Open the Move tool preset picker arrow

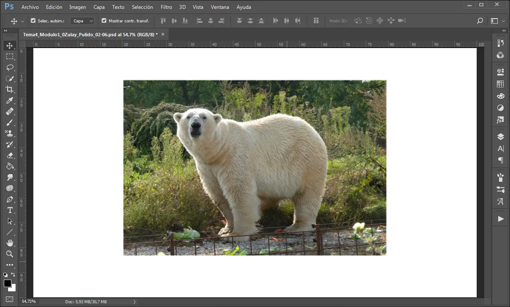click(x=22, y=21)
